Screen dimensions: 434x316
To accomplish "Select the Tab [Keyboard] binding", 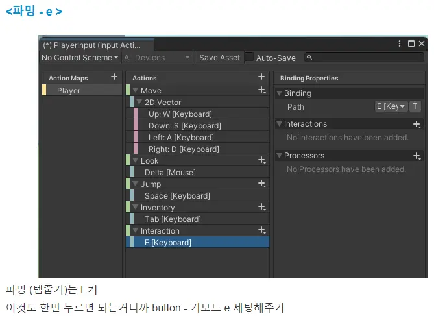I will coord(198,219).
